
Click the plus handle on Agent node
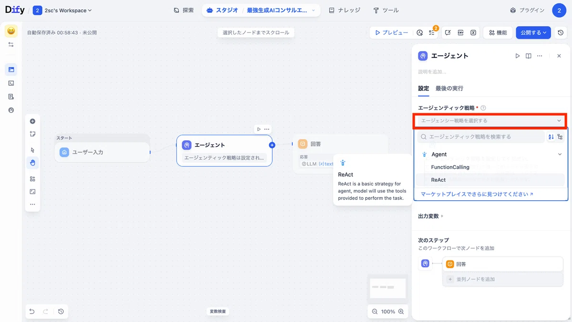pos(272,145)
